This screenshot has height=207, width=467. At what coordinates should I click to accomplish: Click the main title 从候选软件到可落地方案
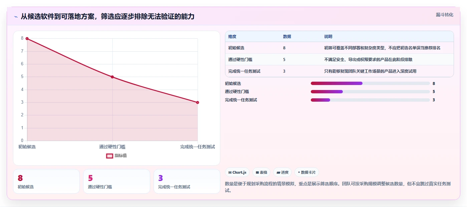[107, 16]
